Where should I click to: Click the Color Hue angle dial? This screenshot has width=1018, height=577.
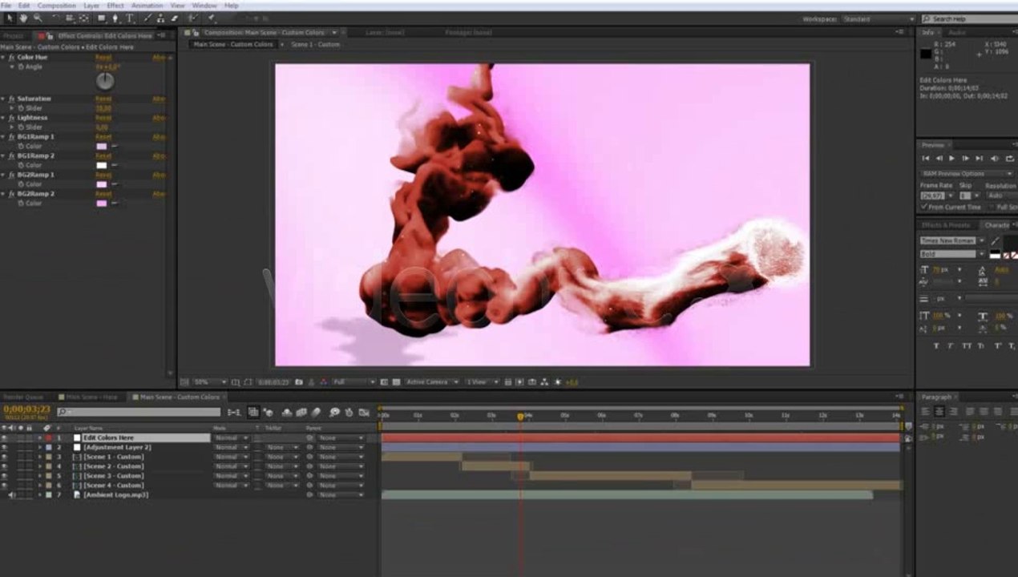click(x=105, y=81)
